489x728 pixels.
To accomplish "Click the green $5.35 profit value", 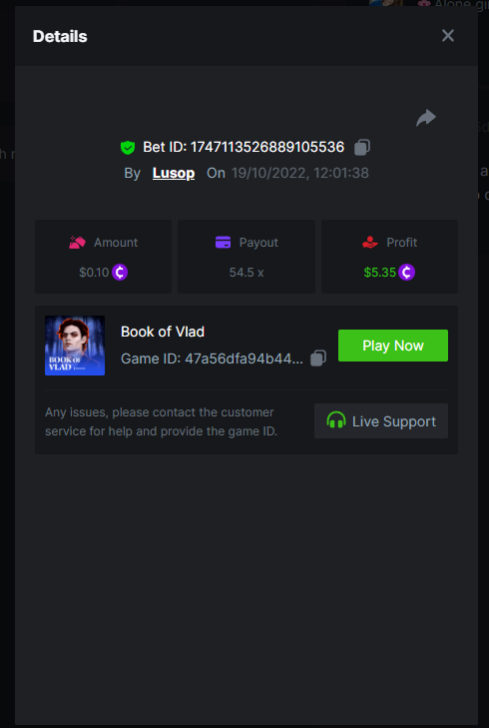I will pyautogui.click(x=380, y=272).
